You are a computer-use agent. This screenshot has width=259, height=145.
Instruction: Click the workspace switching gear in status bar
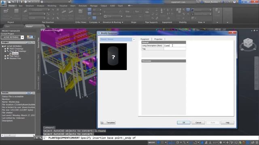221,143
